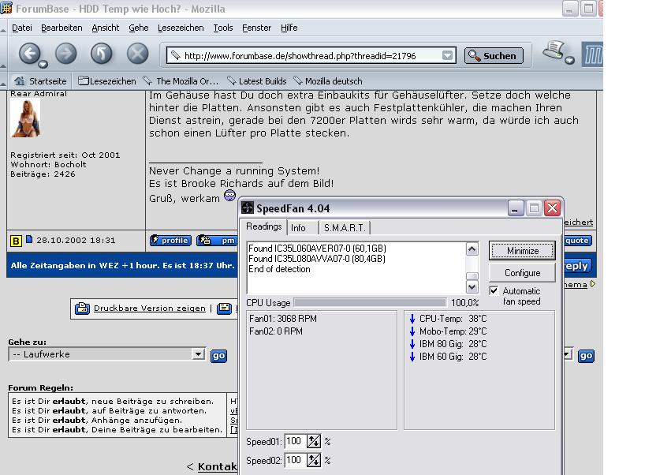Image resolution: width=645 pixels, height=475 pixels.
Task: Click the email icon after Druckbare Version
Action: pyautogui.click(x=224, y=308)
